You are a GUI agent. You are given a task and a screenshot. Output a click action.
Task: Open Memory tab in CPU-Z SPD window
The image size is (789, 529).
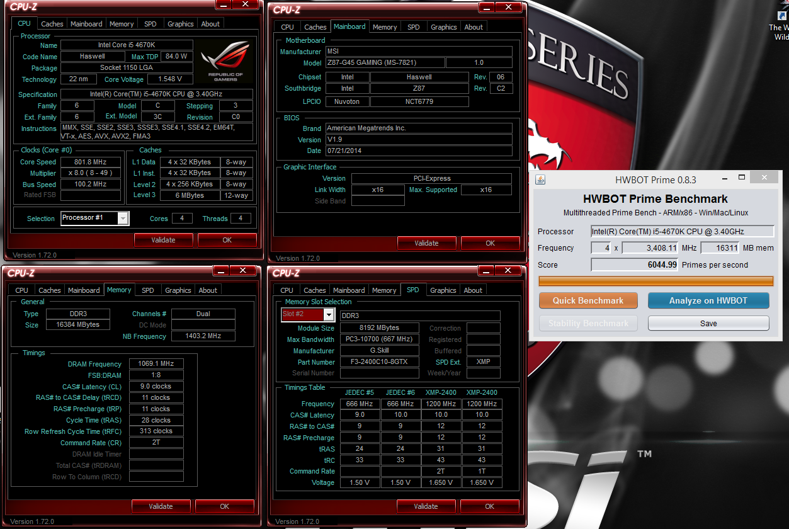[384, 290]
